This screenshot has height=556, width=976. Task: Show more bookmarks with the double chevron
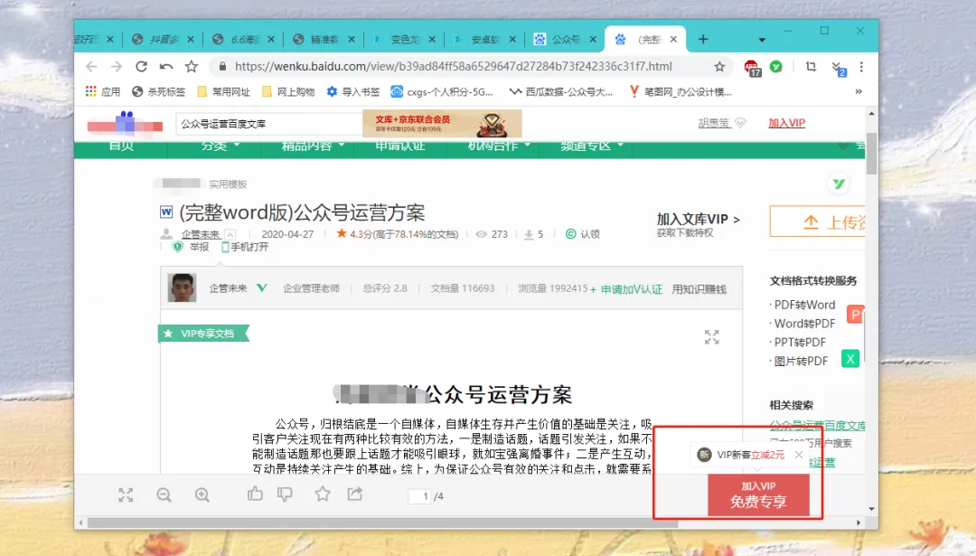(859, 91)
